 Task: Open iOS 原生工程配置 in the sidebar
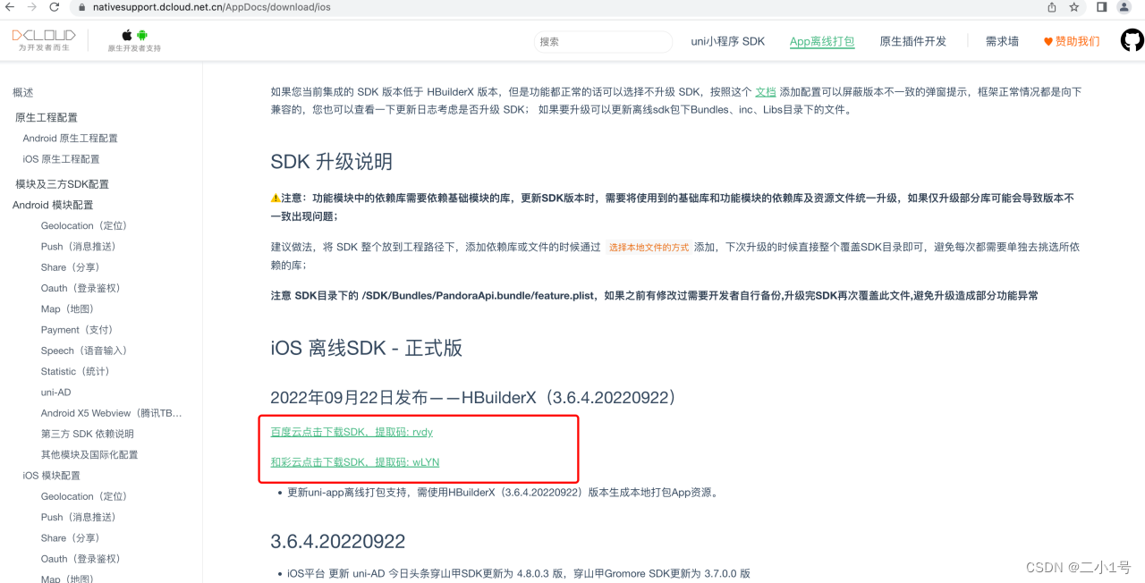coord(62,158)
